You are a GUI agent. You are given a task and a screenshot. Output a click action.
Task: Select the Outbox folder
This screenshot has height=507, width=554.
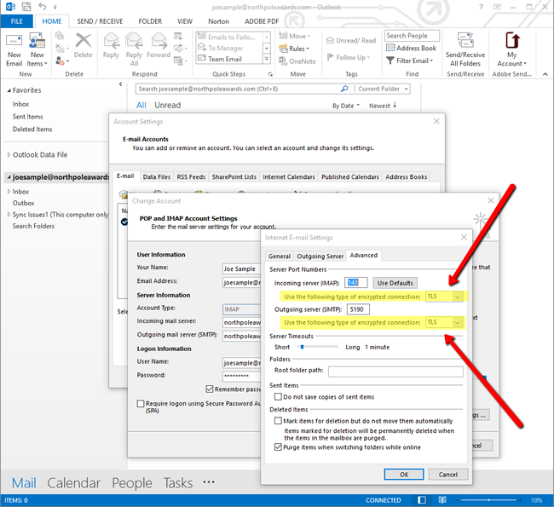click(23, 203)
